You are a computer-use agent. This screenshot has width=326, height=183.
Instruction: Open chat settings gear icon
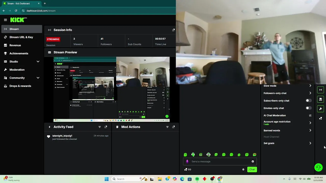tap(243, 170)
